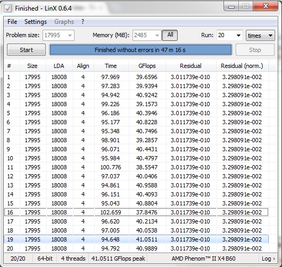Sort by the Time column header
Image resolution: width=282 pixels, height=267 pixels.
(111, 66)
